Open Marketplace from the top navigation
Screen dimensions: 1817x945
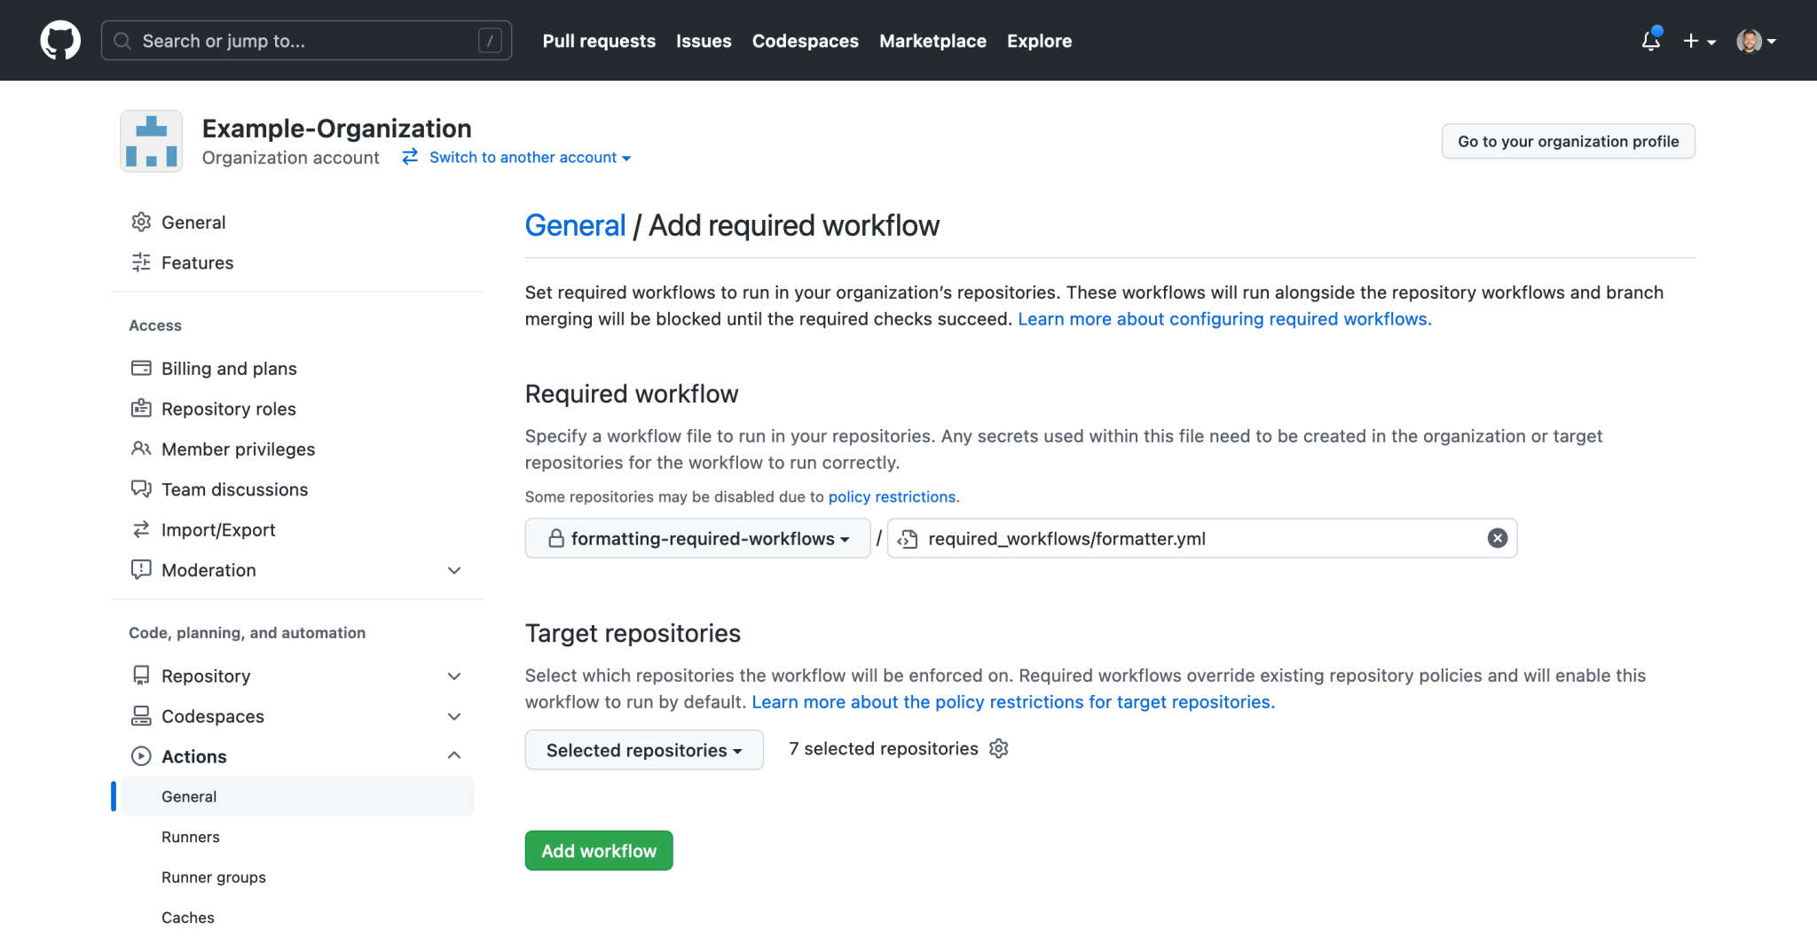click(932, 41)
